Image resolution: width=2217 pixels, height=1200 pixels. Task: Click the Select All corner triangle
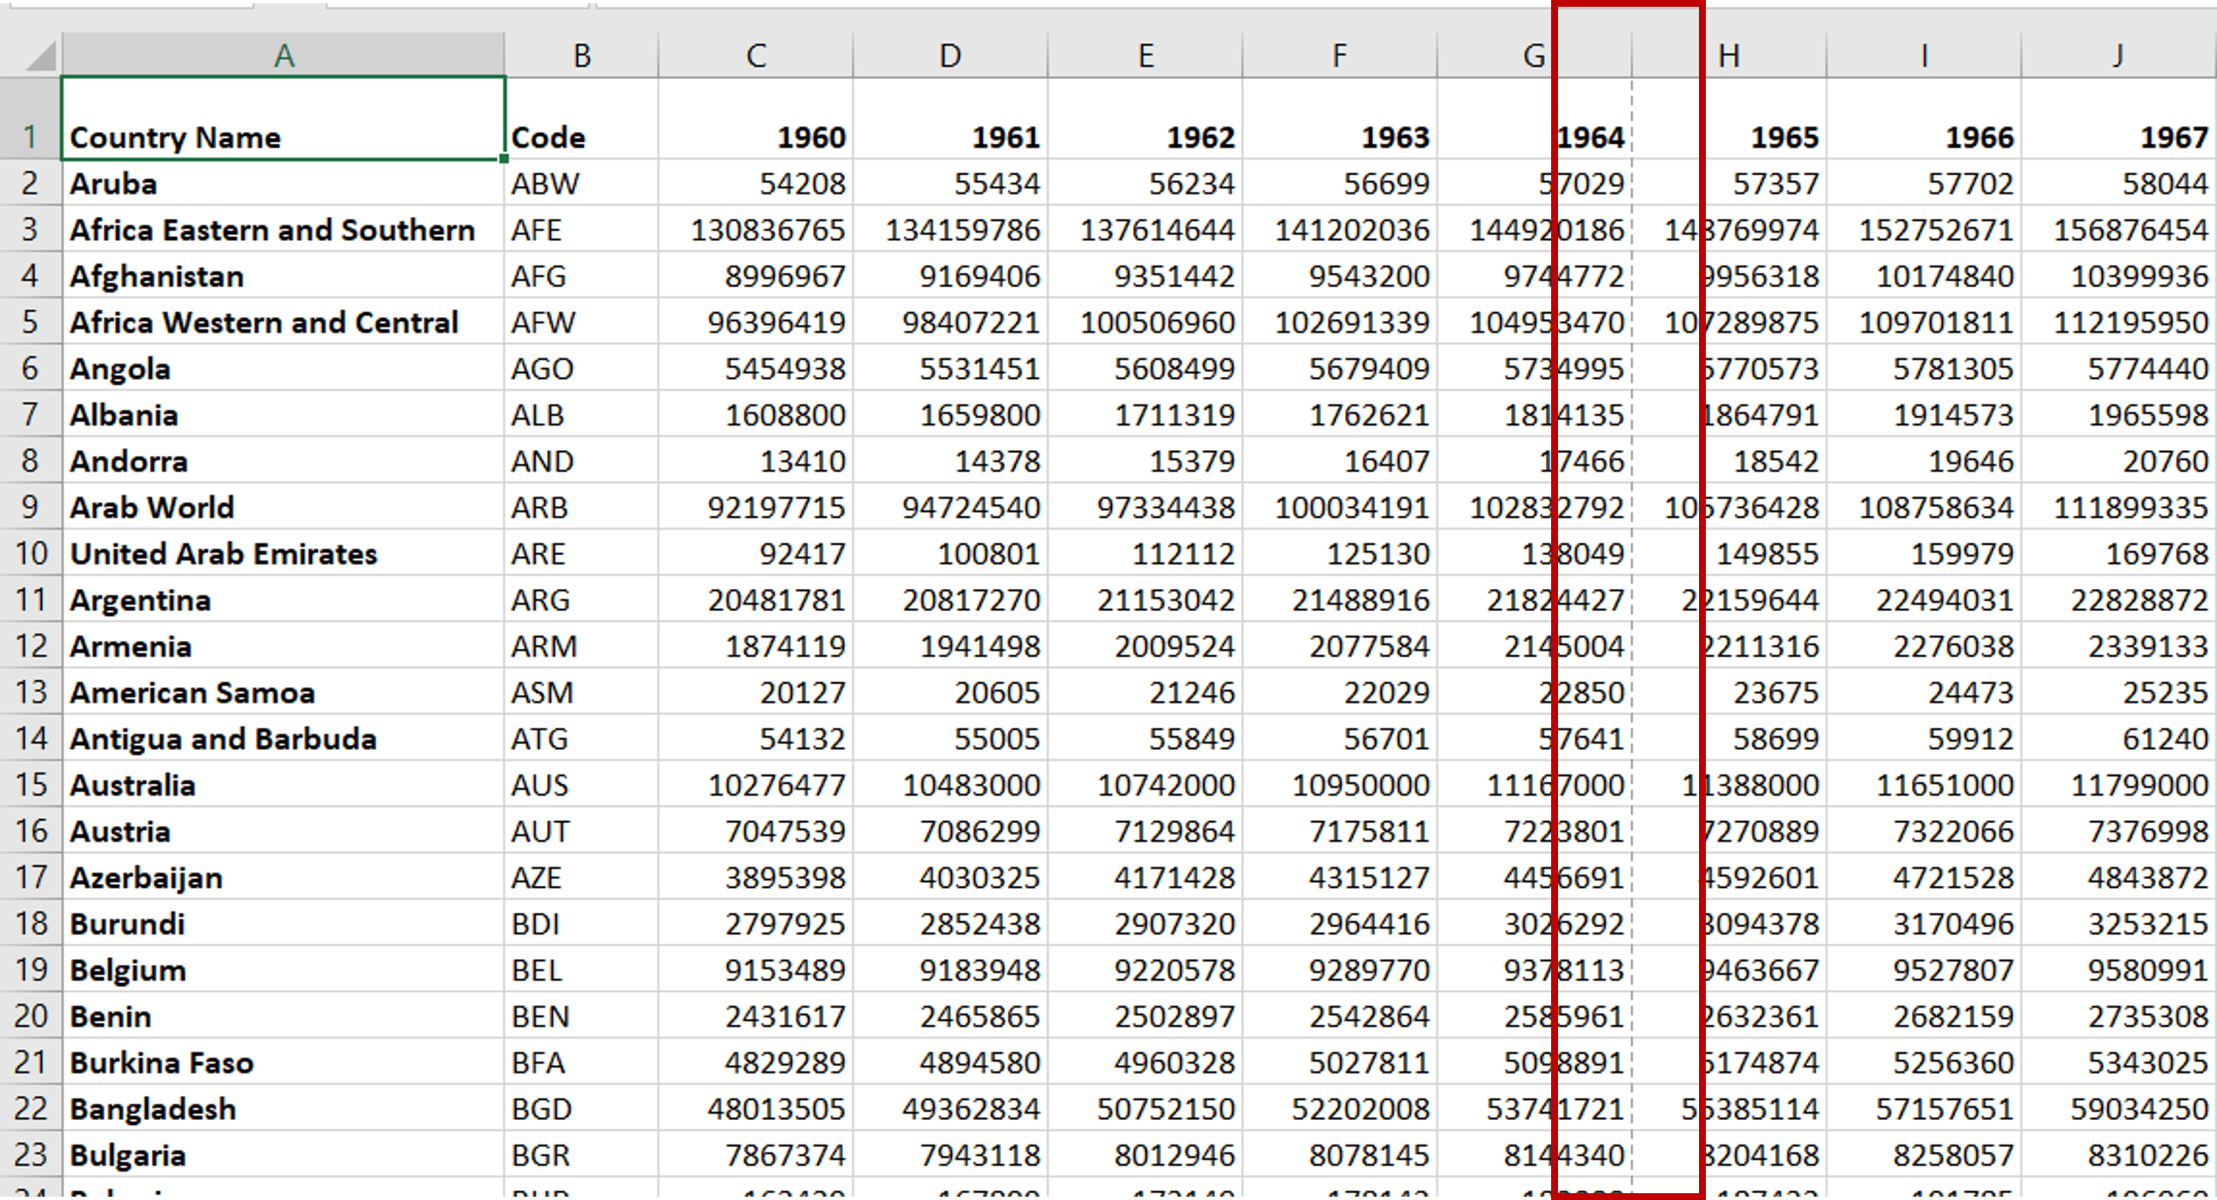click(40, 55)
